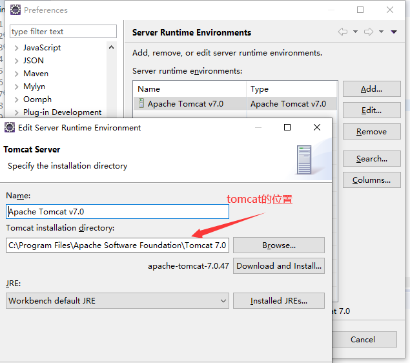The height and width of the screenshot is (363, 410).
Task: Click the Tomcat Server banner image
Action: coord(304,160)
